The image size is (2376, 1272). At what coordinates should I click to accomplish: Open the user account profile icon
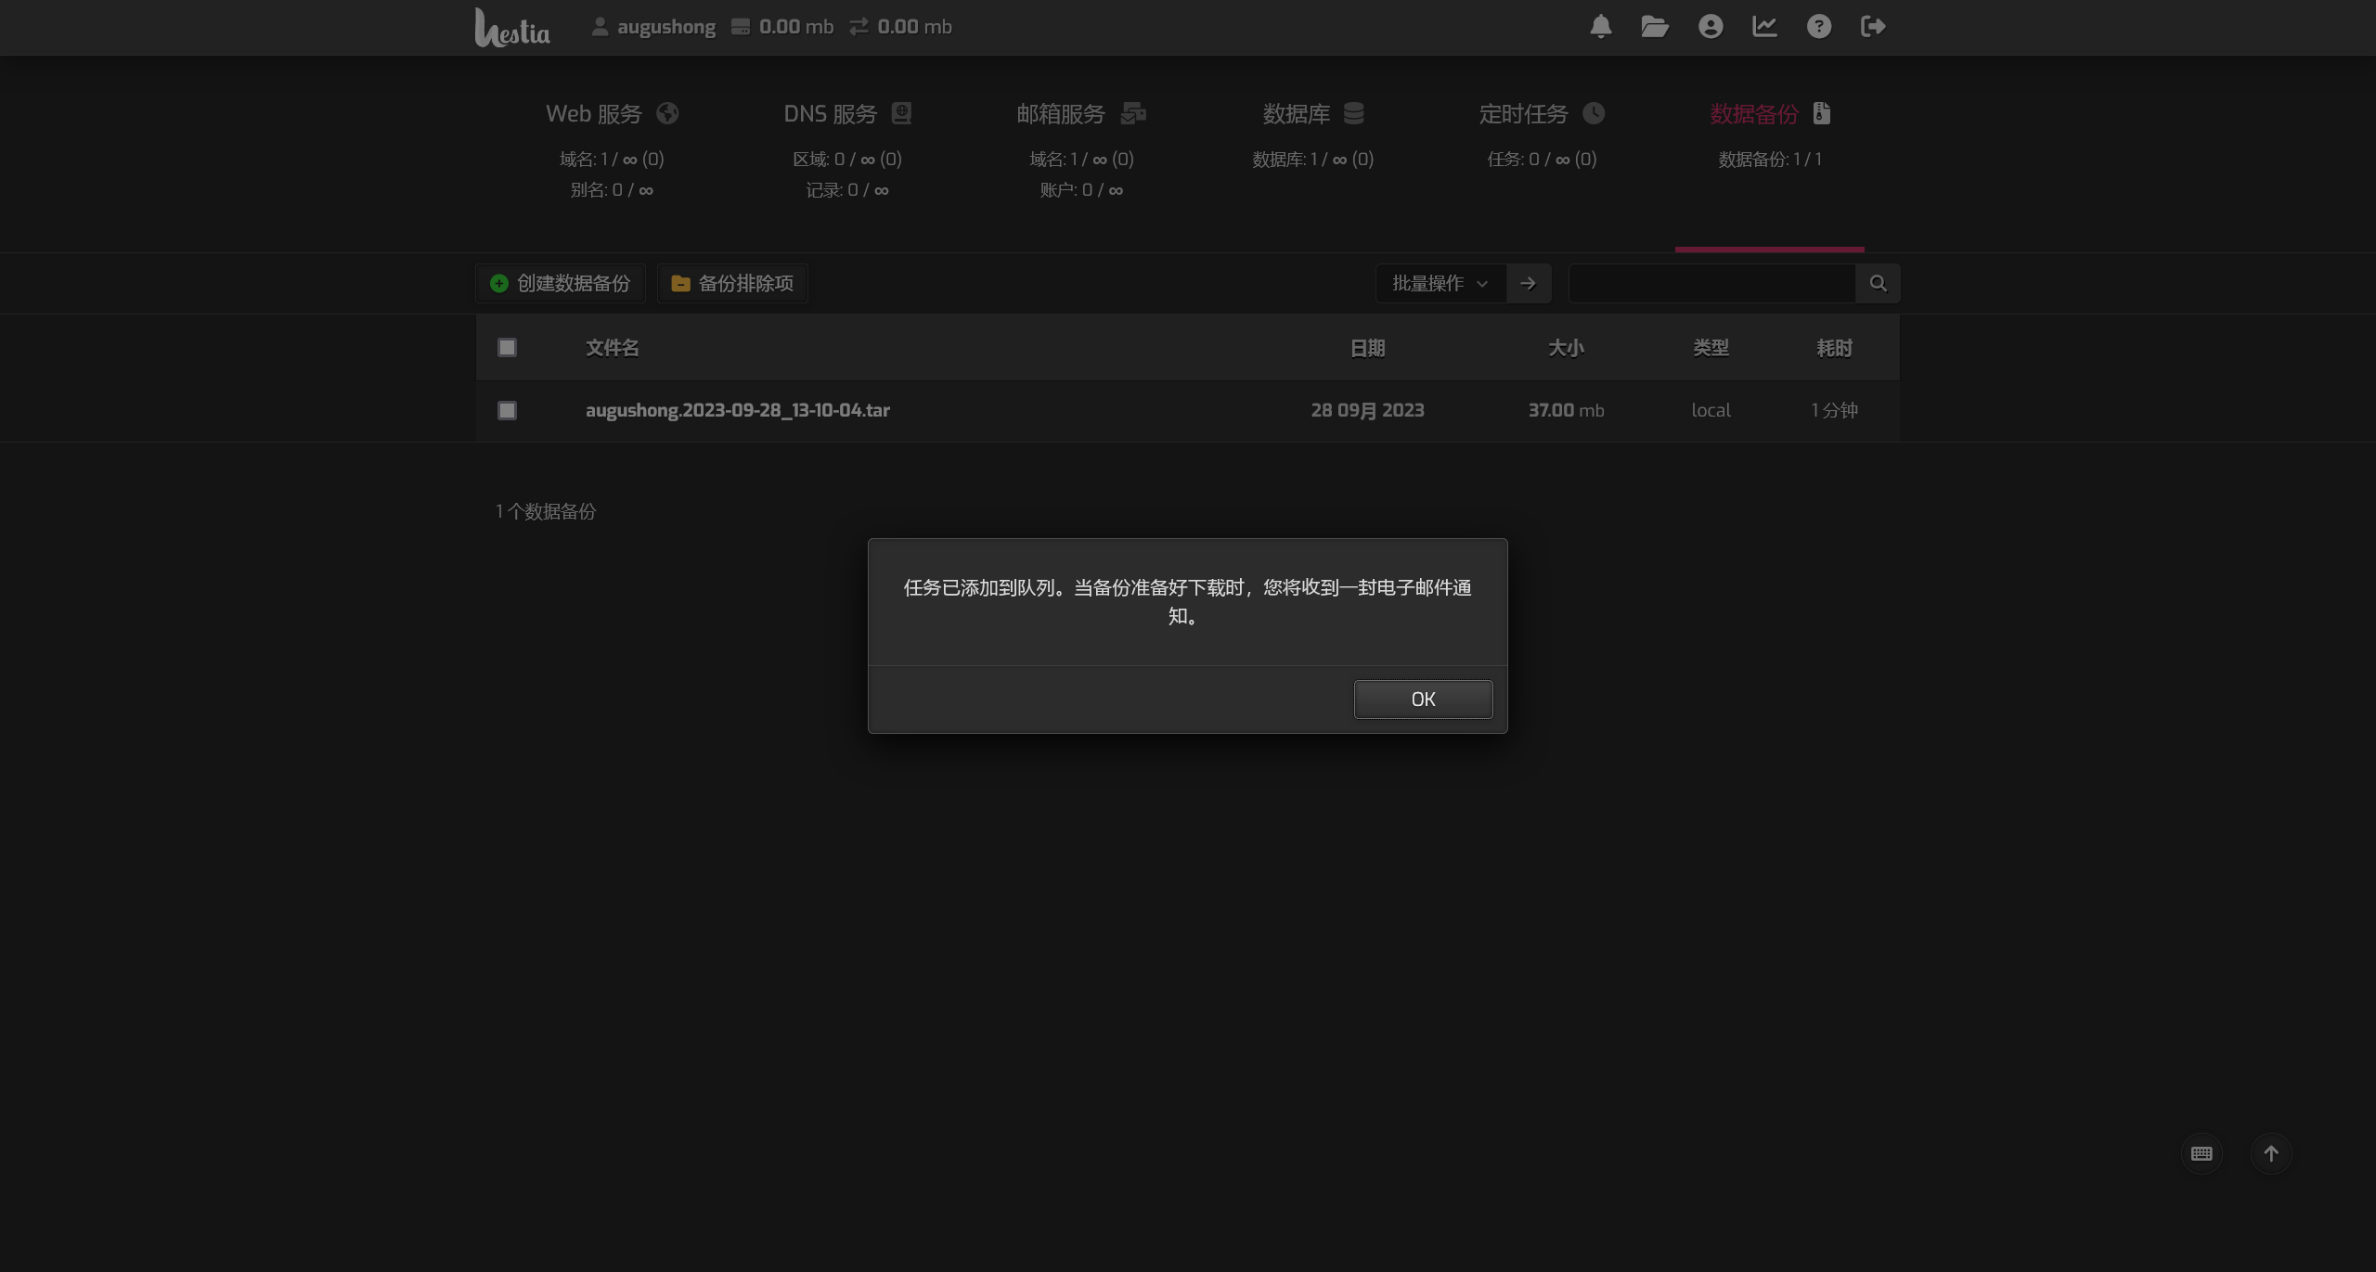[x=1710, y=27]
